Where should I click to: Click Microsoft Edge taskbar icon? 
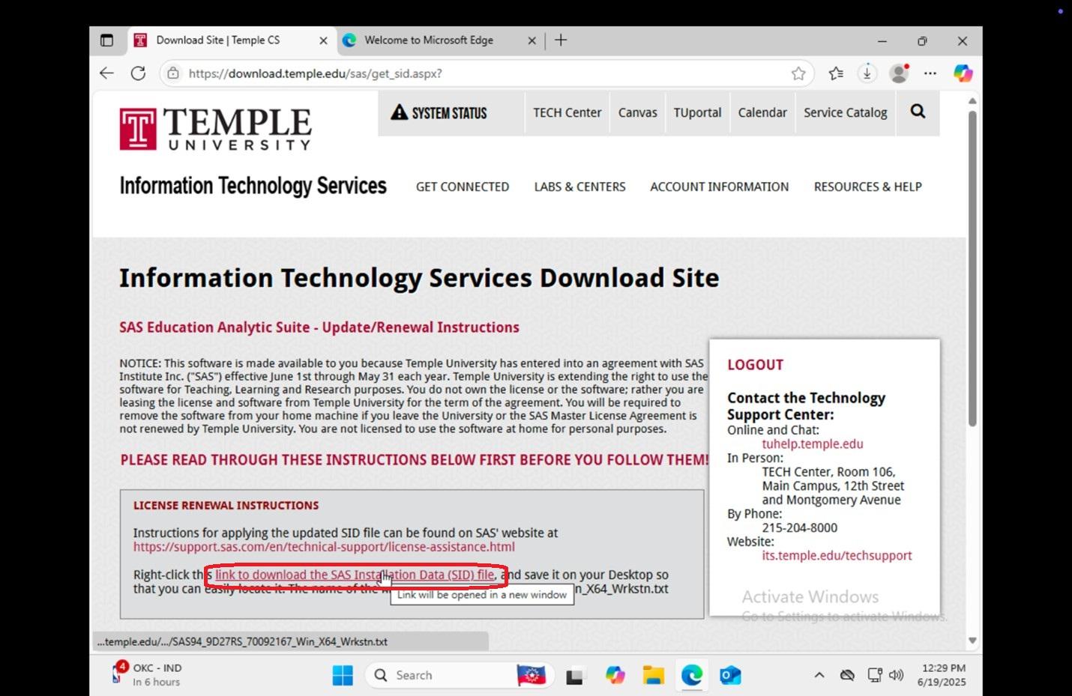pos(691,675)
